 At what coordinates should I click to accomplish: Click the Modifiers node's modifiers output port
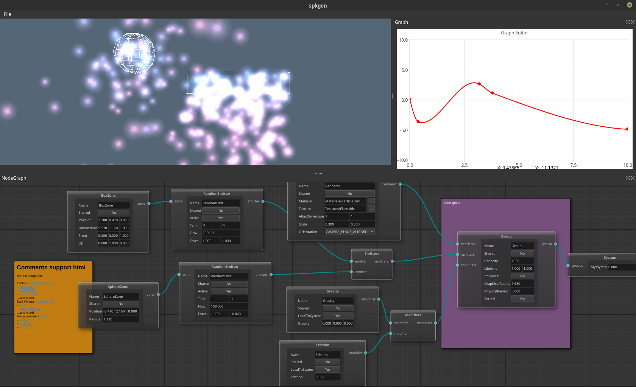click(x=435, y=323)
